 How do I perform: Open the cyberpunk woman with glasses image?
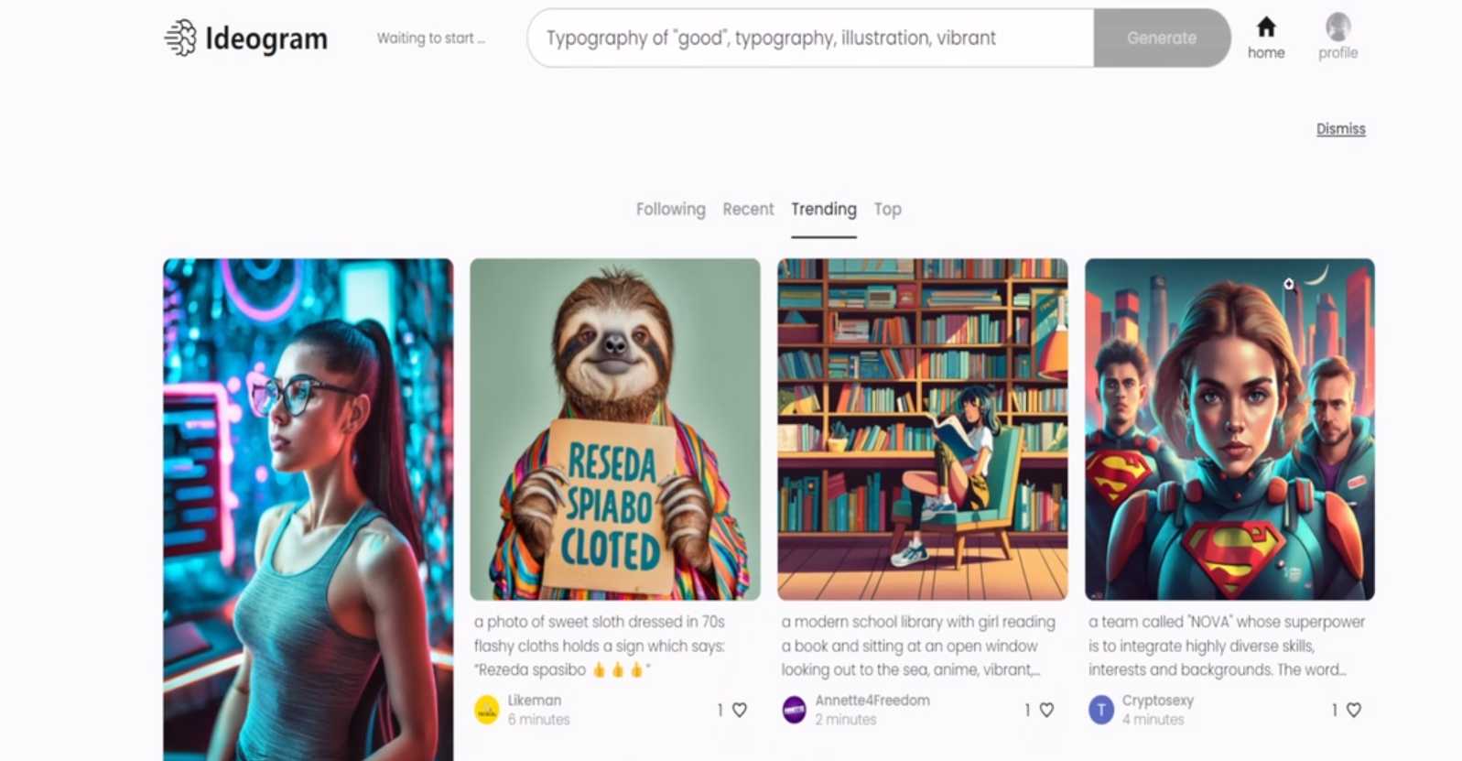(309, 509)
